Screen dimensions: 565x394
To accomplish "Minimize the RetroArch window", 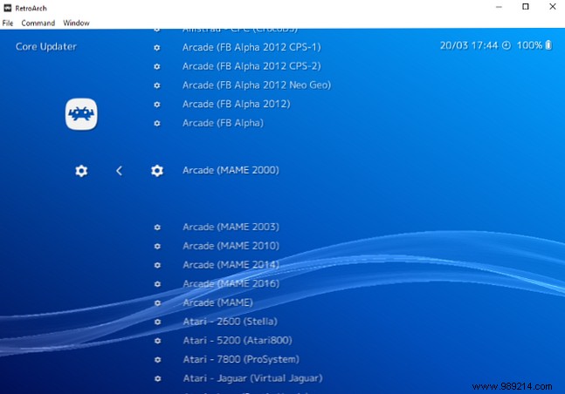I will (499, 7).
